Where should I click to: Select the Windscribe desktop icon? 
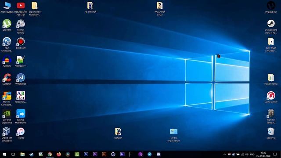point(21,79)
